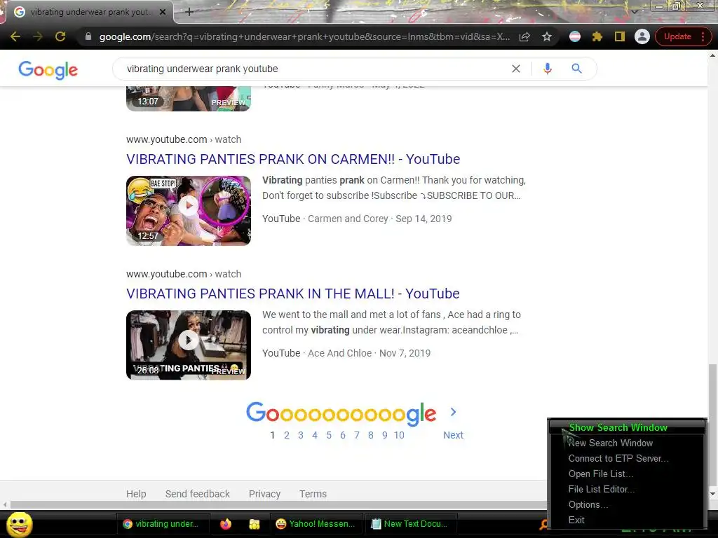The width and height of the screenshot is (718, 538).
Task: Play the mall prank video thumbnail
Action: coord(189,345)
